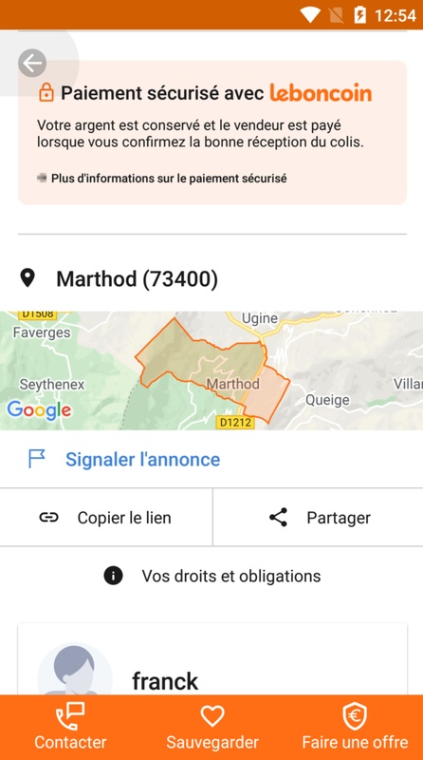Select the Partager button
The height and width of the screenshot is (760, 423).
pos(318,517)
